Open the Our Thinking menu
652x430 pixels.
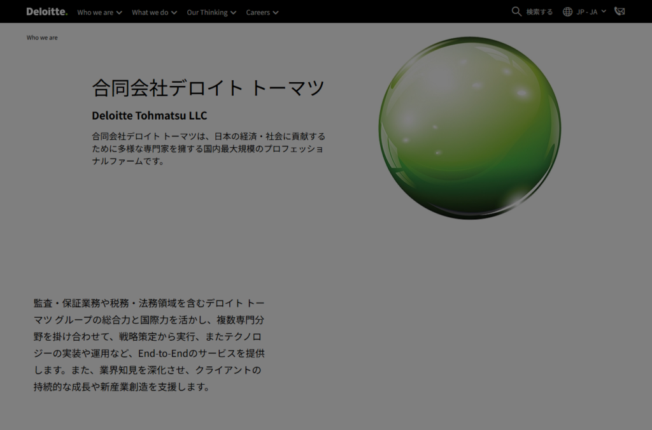tap(211, 13)
